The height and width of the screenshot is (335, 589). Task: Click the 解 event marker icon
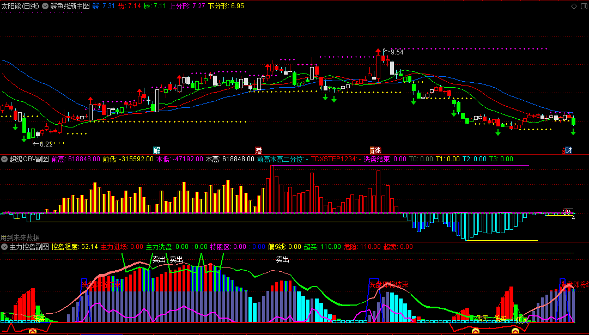[x=156, y=150]
